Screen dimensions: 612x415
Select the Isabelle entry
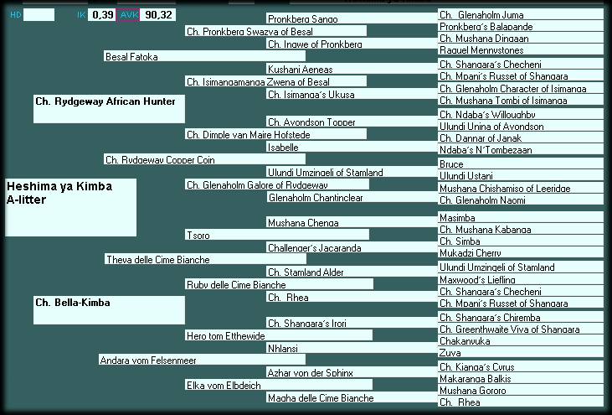[352, 147]
